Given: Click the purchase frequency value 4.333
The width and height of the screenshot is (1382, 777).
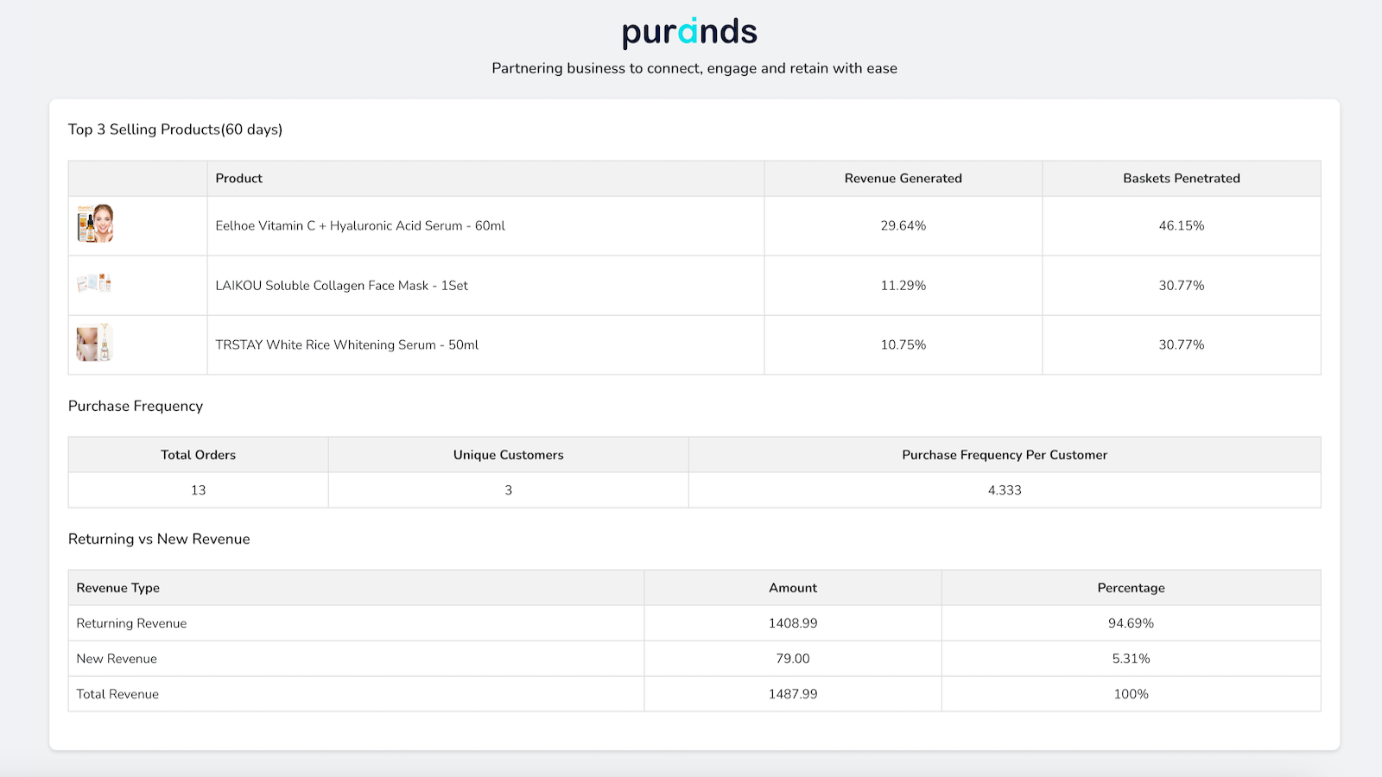Looking at the screenshot, I should [x=1005, y=490].
